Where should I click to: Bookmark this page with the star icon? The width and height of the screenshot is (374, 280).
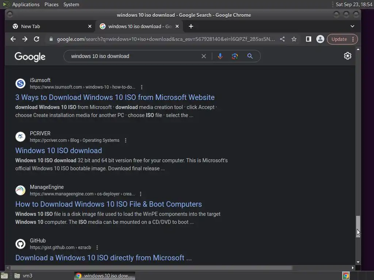[x=294, y=39]
